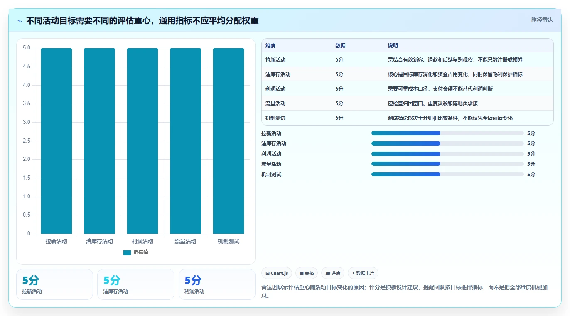Click the 5分 value beside 机制测试 progress

531,175
